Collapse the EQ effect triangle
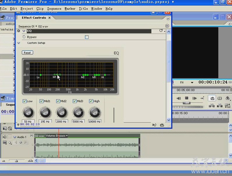 point(24,31)
